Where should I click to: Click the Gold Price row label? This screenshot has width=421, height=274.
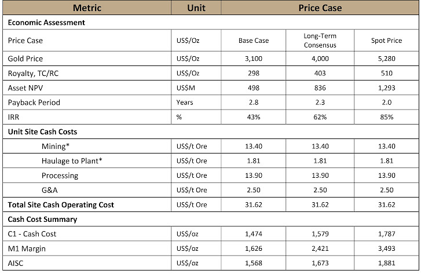[25, 59]
